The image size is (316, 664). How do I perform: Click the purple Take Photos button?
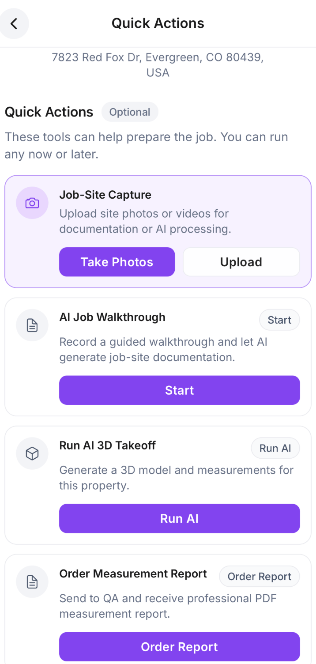pyautogui.click(x=117, y=262)
